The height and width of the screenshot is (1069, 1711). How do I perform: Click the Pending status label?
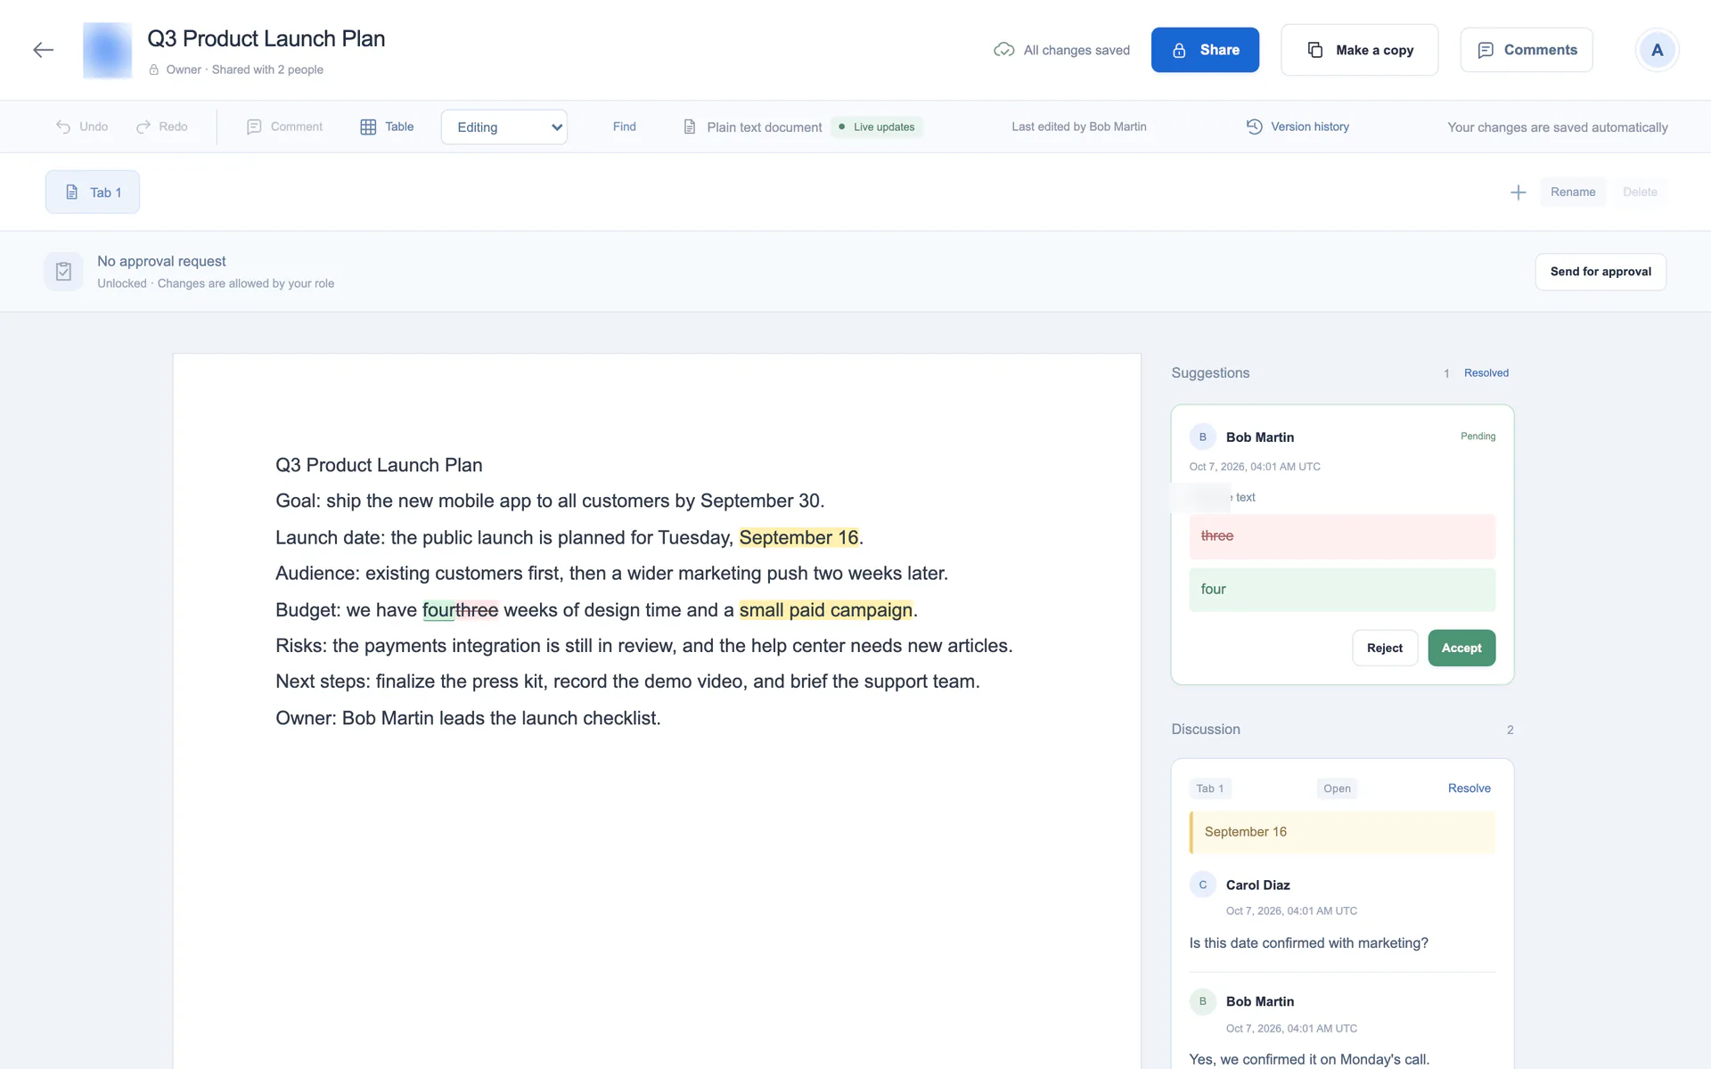tap(1478, 437)
